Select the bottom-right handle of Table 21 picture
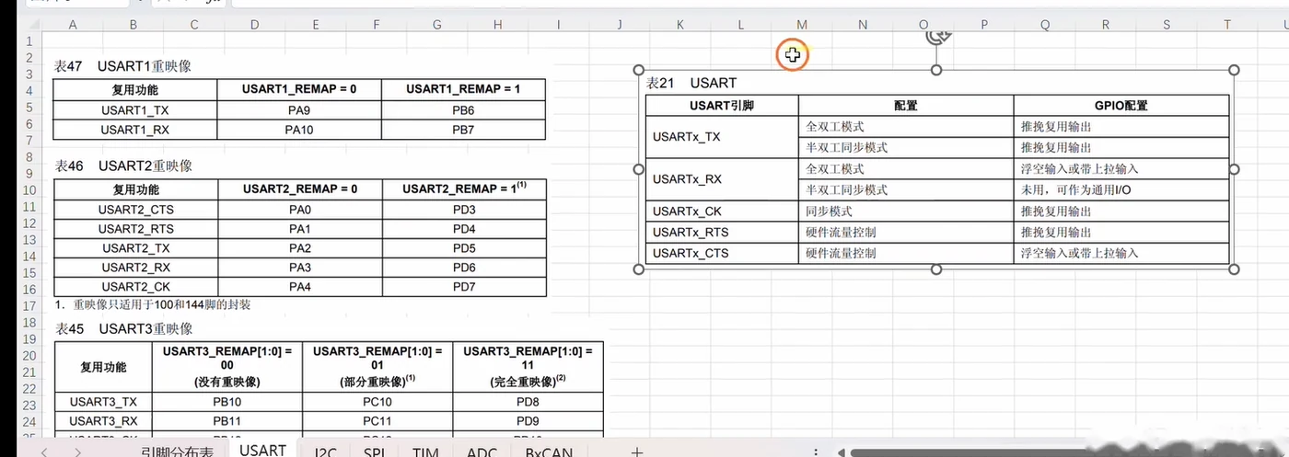Viewport: 1289px width, 457px height. [x=1235, y=268]
